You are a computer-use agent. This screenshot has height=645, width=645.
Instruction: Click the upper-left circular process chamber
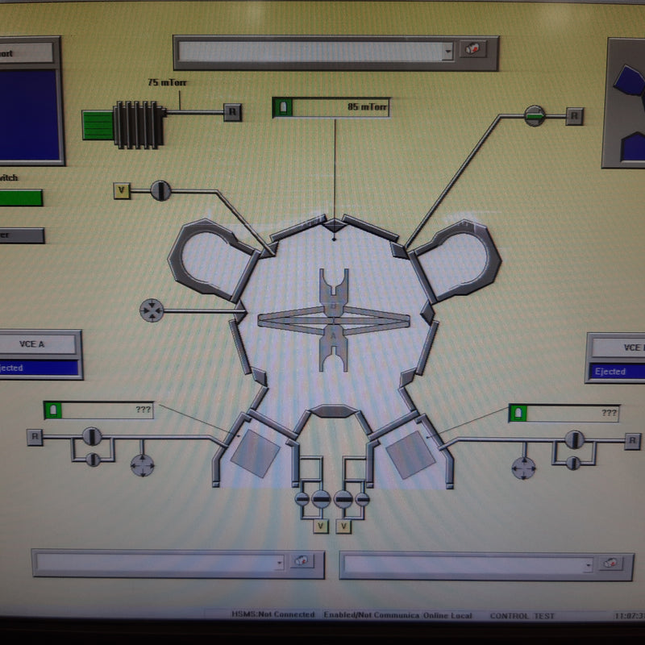(210, 255)
